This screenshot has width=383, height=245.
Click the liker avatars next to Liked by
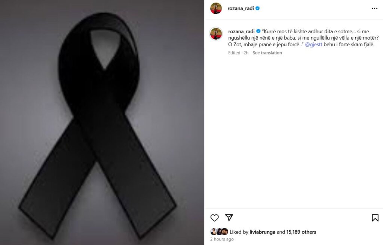(219, 232)
